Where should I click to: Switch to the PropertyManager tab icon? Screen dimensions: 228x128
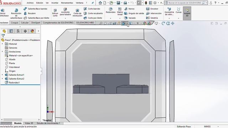coord(11,31)
